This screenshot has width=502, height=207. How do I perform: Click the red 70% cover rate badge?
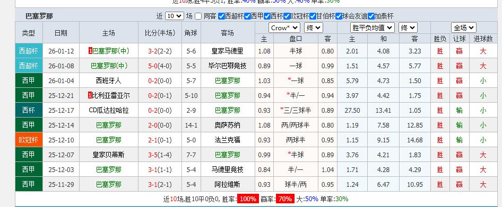pyautogui.click(x=284, y=199)
